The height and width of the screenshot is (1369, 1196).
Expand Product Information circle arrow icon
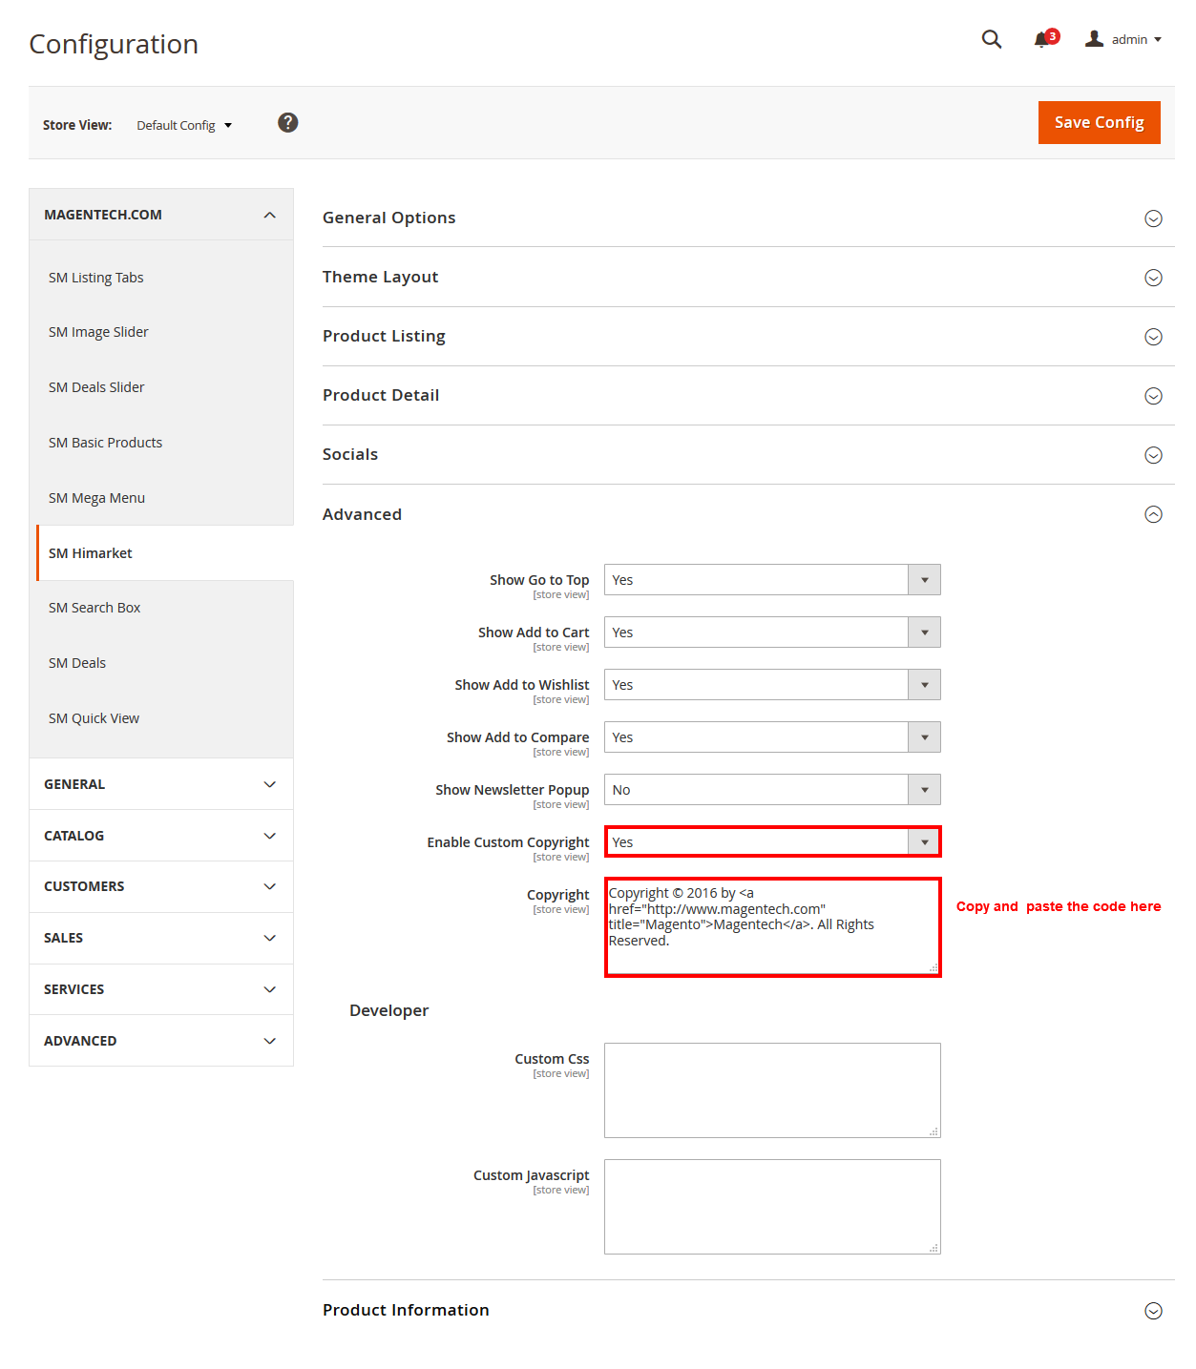[x=1153, y=1311]
